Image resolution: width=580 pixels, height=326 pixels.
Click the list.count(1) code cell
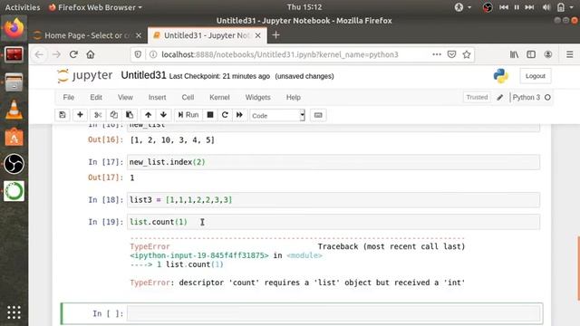tap(333, 222)
